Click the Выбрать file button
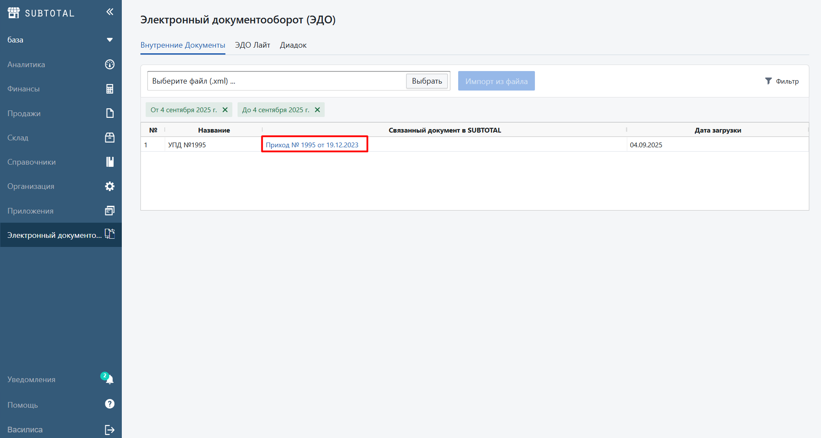 point(427,81)
